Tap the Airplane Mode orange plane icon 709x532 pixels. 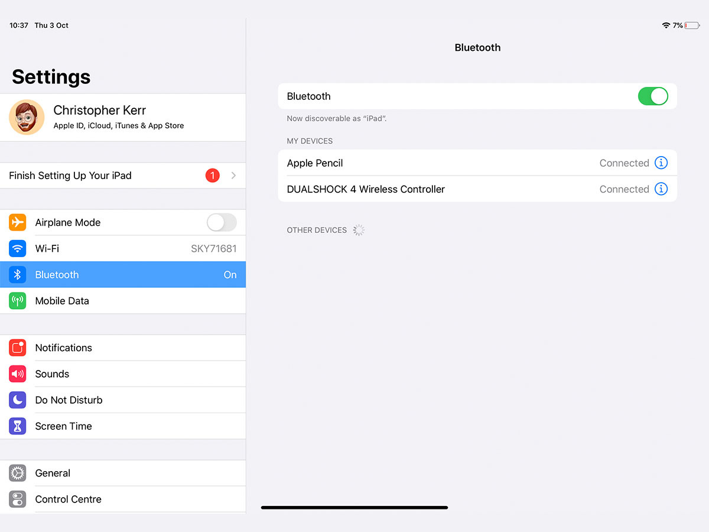(18, 222)
